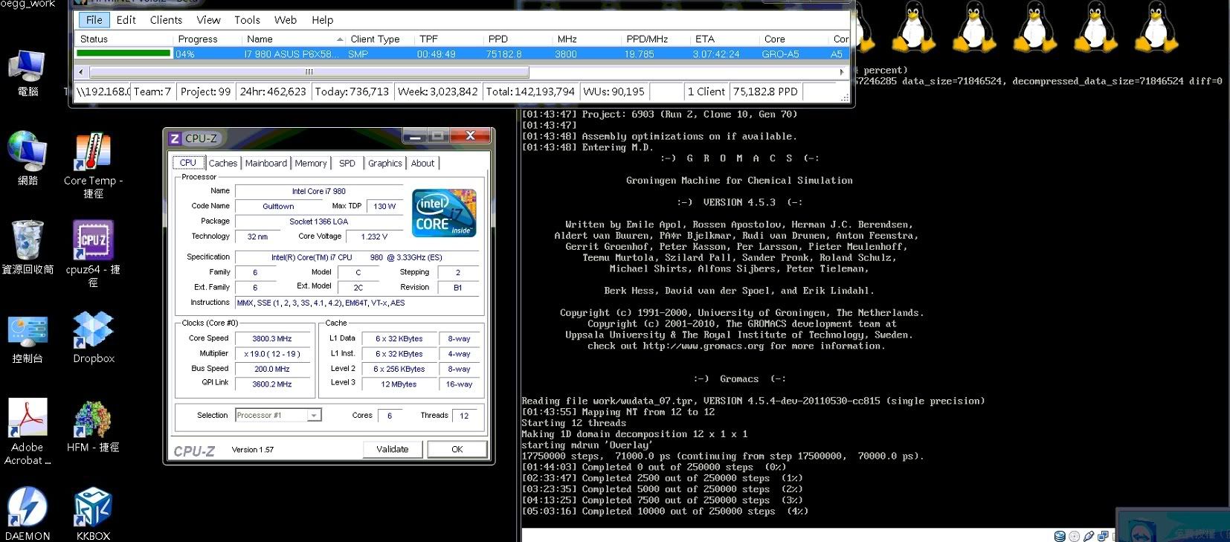The width and height of the screenshot is (1230, 542).
Task: Switch to the CPU tab in CPU-Z
Action: [188, 163]
